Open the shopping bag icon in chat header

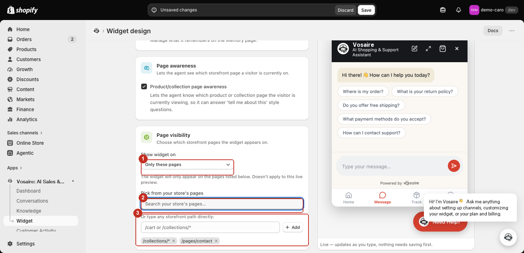[x=443, y=49]
